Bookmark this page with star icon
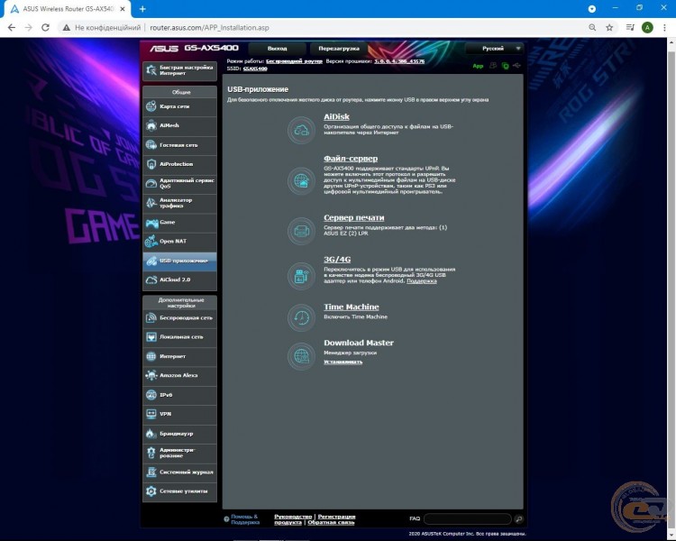Image resolution: width=676 pixels, height=541 pixels. 609,28
